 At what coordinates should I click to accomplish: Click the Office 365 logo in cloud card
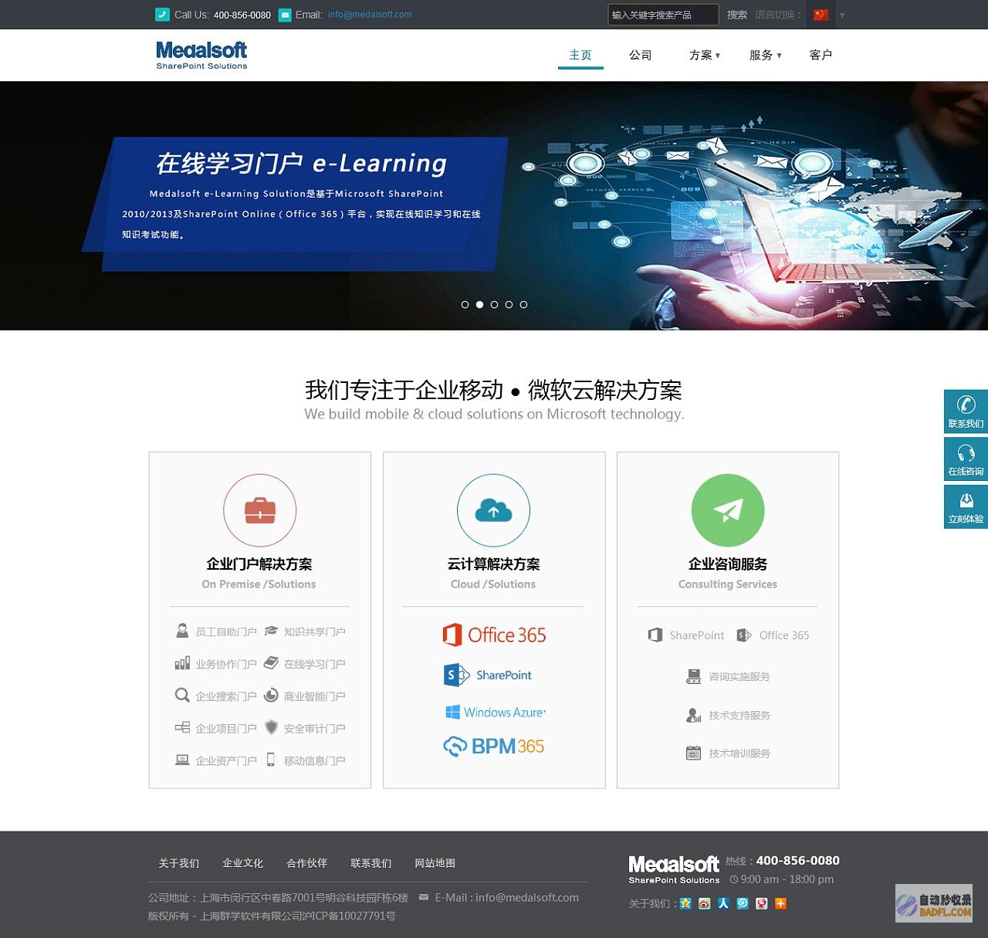coord(494,635)
